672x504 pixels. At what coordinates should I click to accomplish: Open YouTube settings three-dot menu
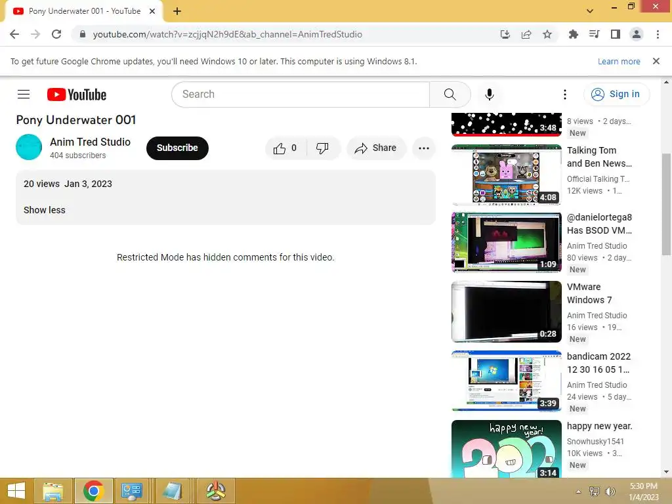(565, 94)
